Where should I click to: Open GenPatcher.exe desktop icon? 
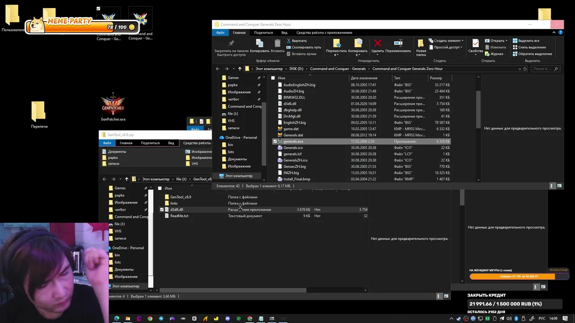coord(113,108)
